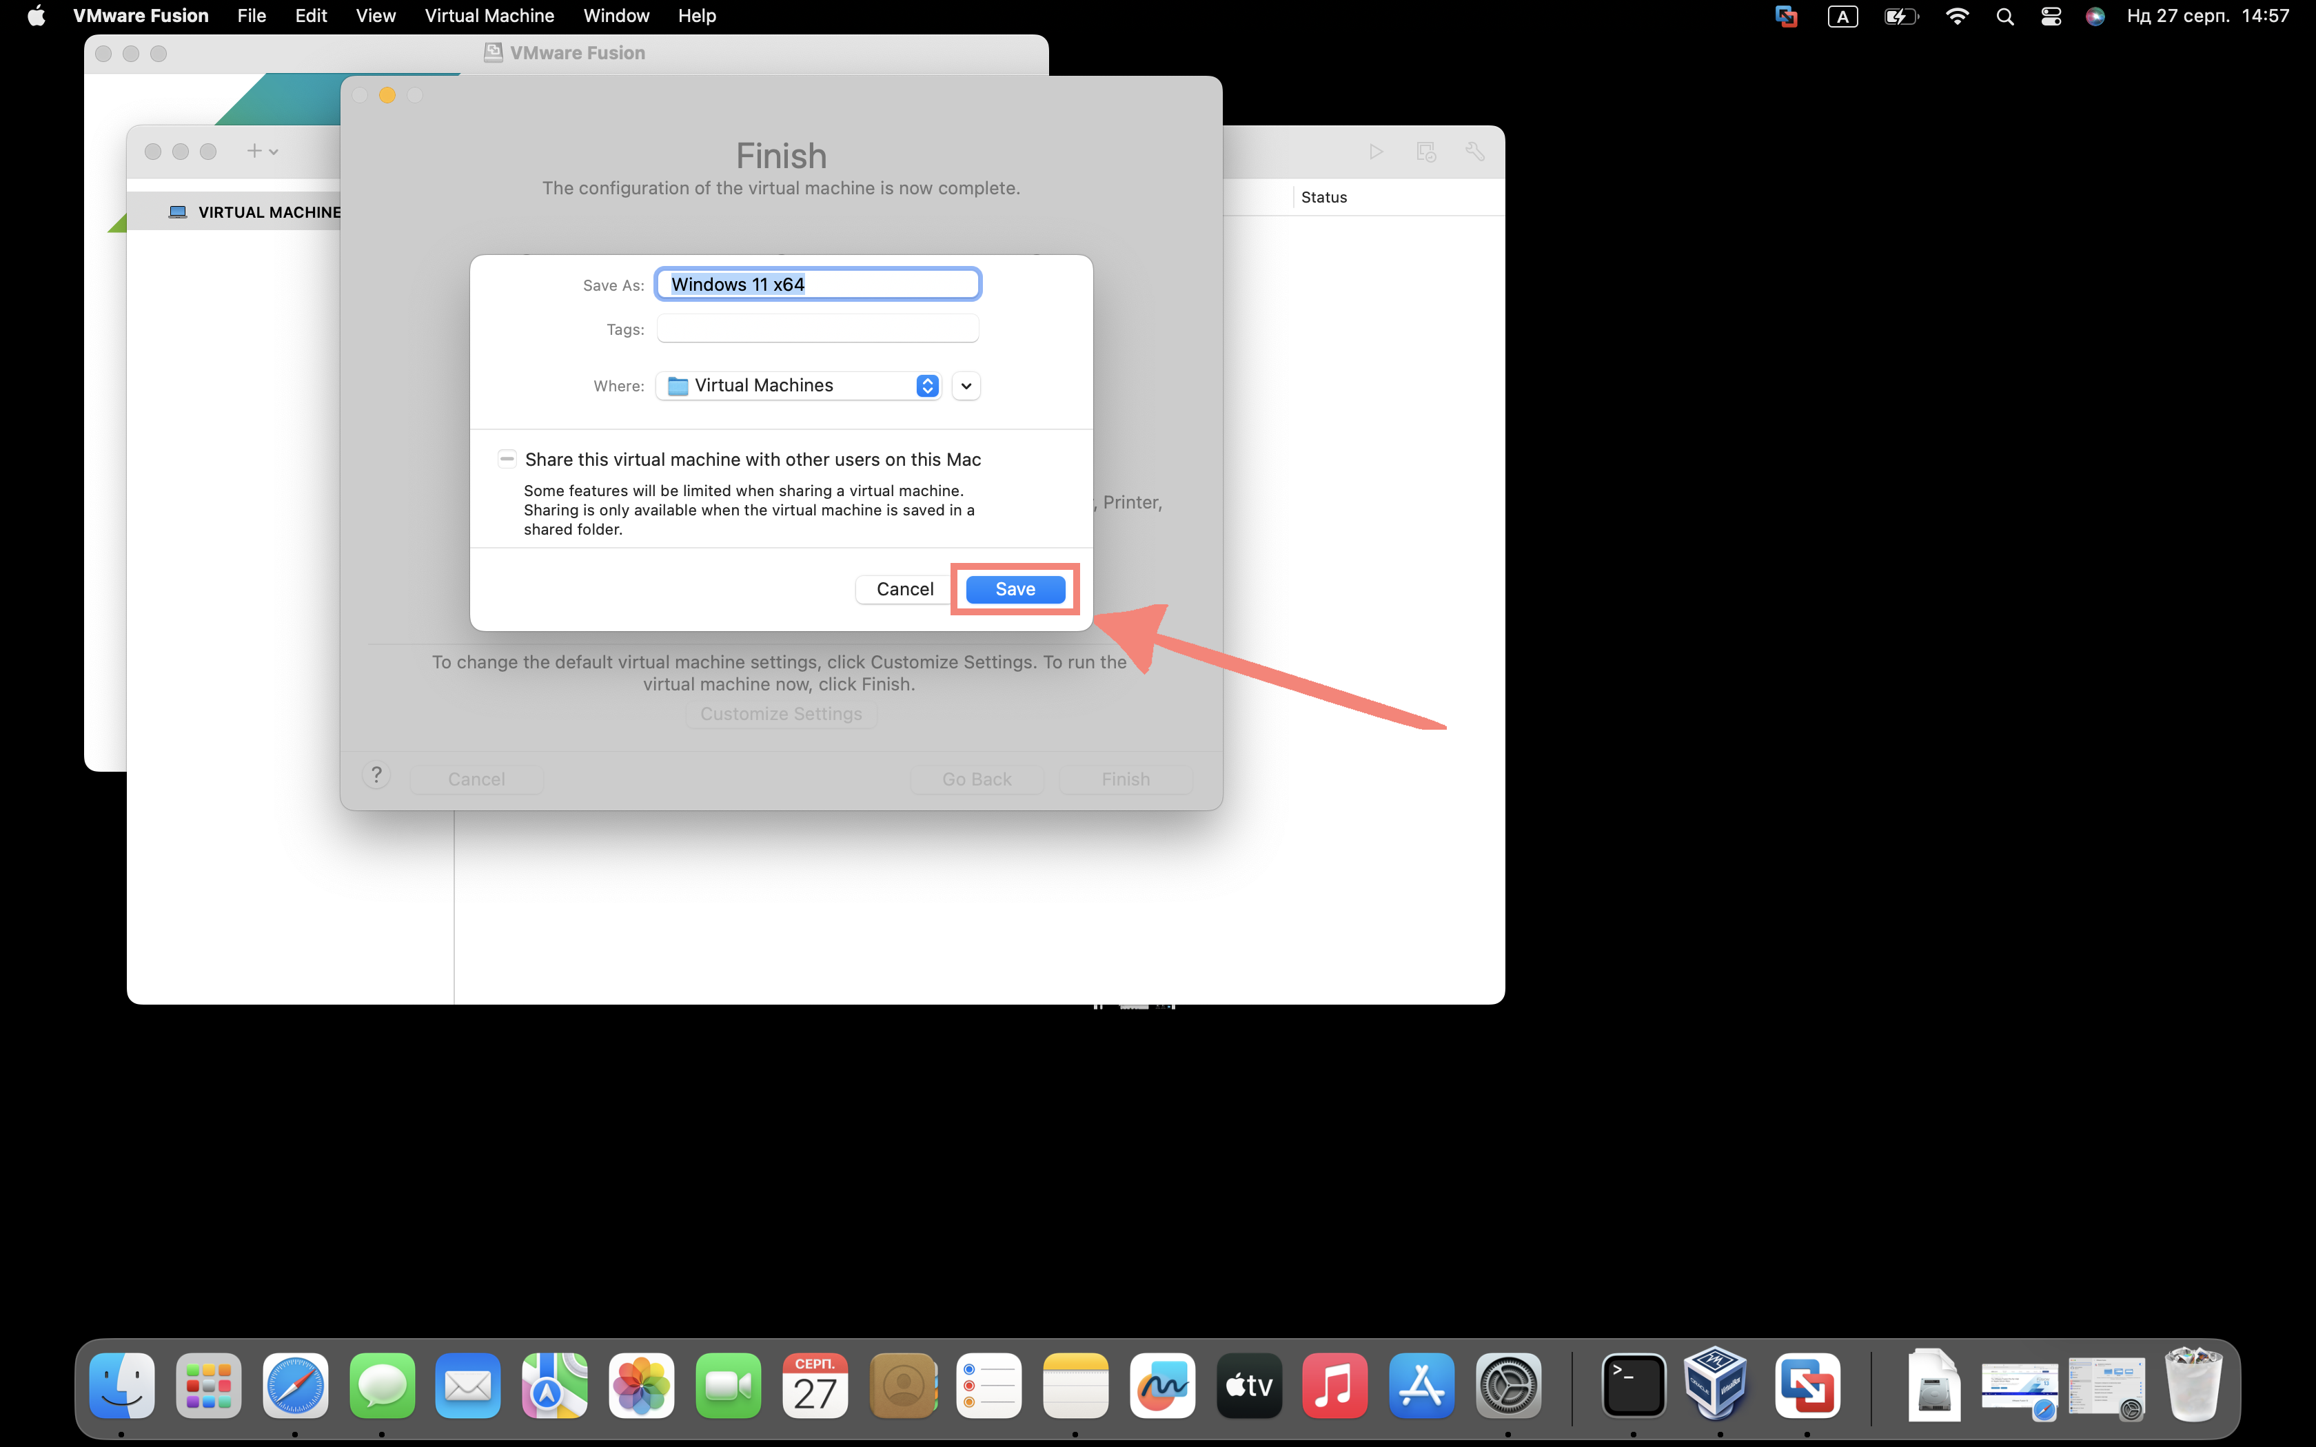Open Calendar from the Dock
The height and width of the screenshot is (1447, 2316).
(x=815, y=1386)
